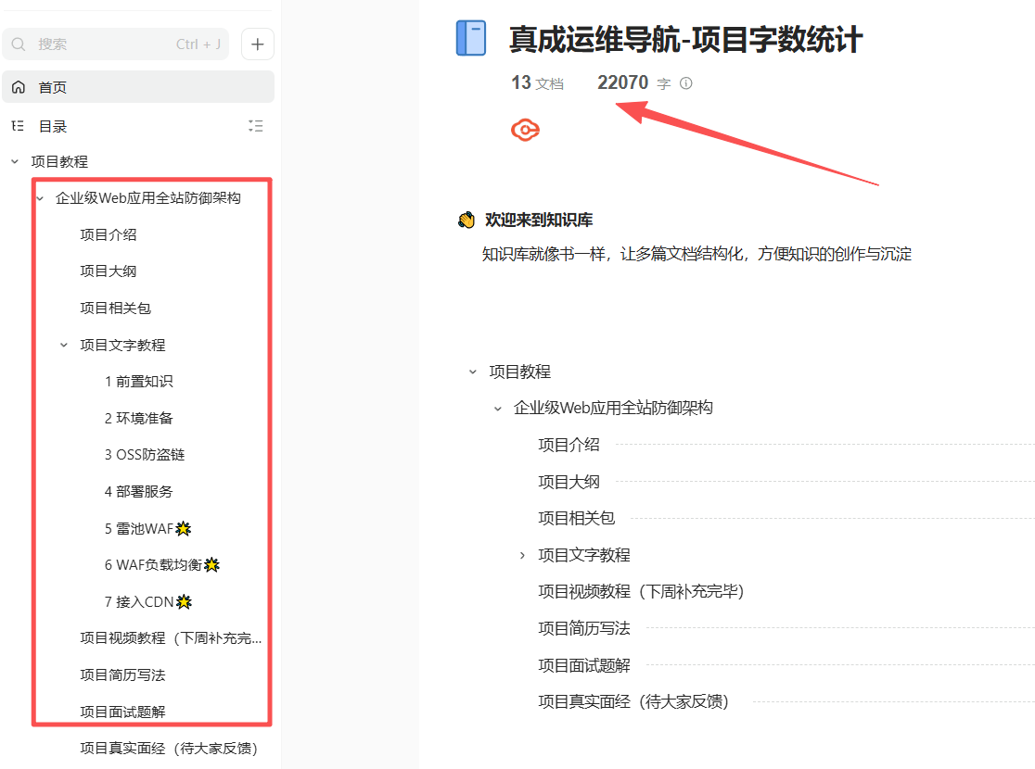Click the home icon beside 首页
The height and width of the screenshot is (769, 1035).
pyautogui.click(x=18, y=86)
